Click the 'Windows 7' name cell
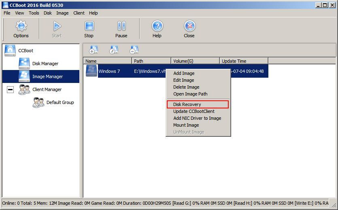This screenshot has height=210, width=338. (x=109, y=71)
